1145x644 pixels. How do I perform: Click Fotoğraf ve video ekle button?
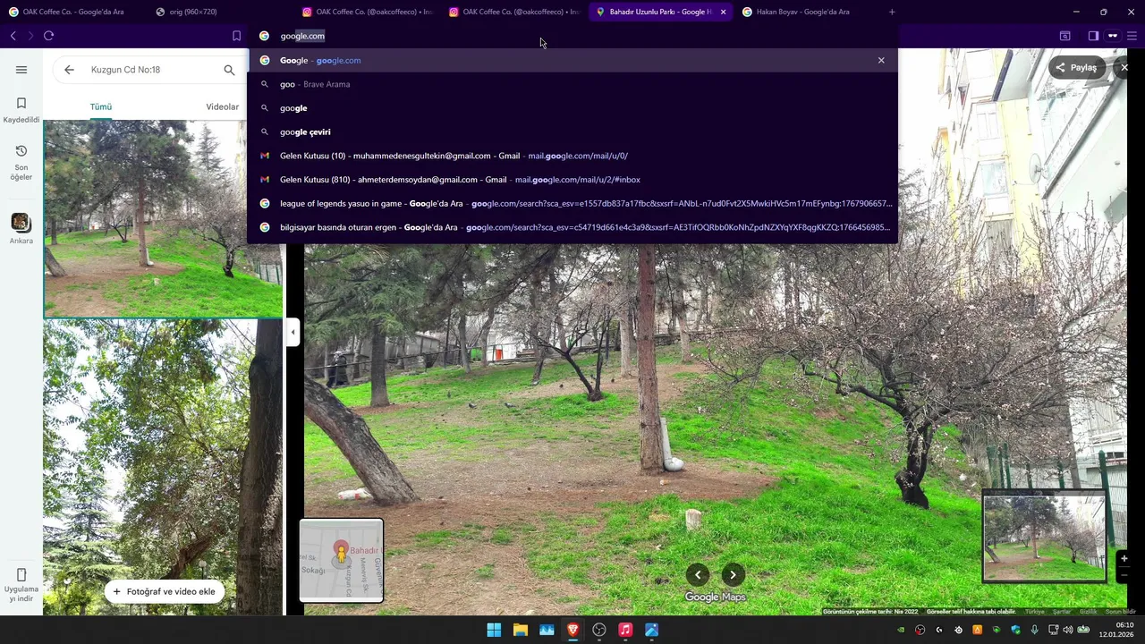[x=164, y=591]
